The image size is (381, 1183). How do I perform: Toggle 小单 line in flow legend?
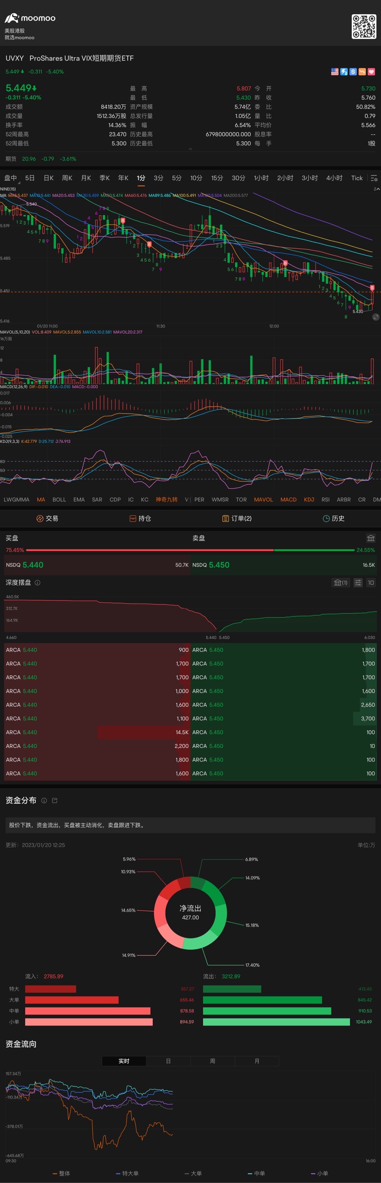(x=319, y=1173)
